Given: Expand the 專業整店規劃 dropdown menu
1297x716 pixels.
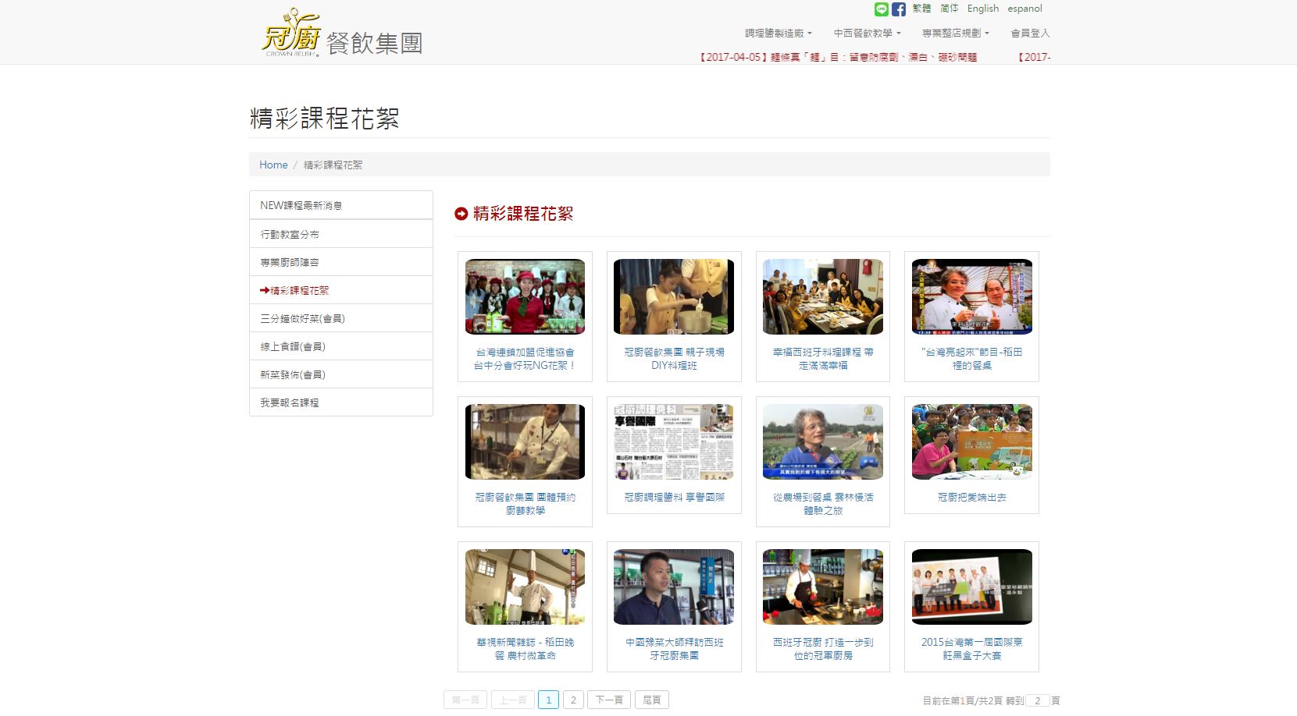Looking at the screenshot, I should tap(955, 34).
